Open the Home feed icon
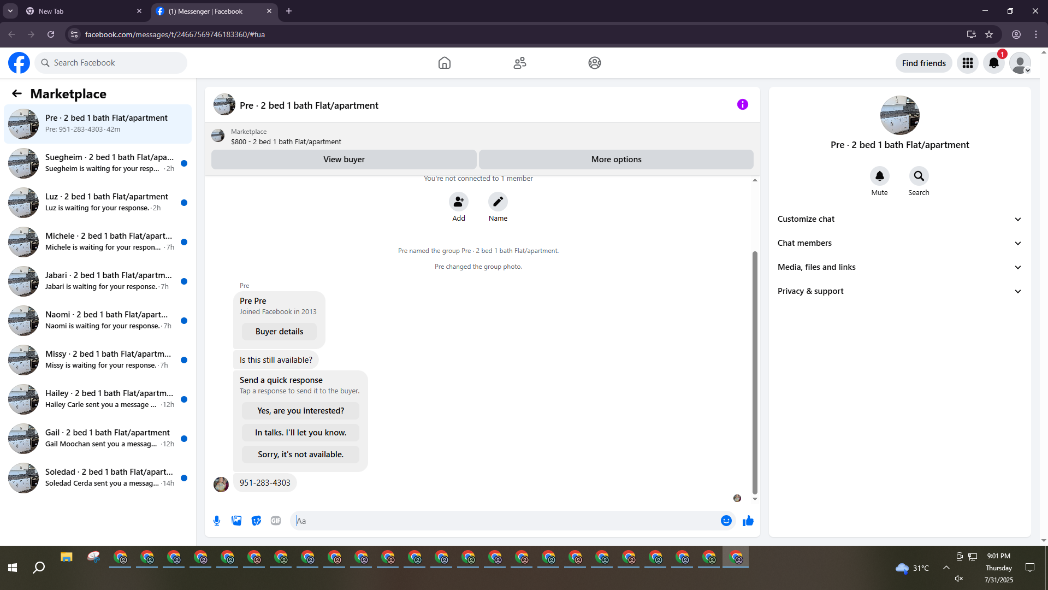The height and width of the screenshot is (590, 1048). [445, 63]
